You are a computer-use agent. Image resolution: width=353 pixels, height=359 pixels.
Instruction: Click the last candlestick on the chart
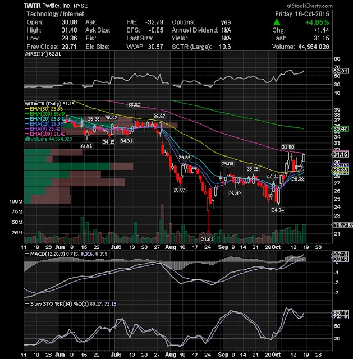(x=304, y=159)
